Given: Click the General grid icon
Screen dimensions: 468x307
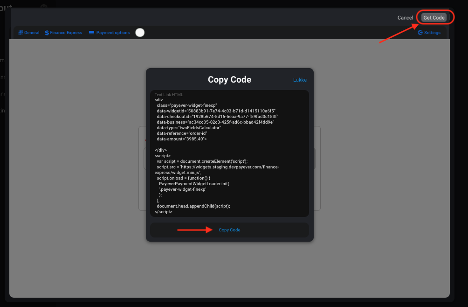Looking at the screenshot, I should tap(21, 33).
